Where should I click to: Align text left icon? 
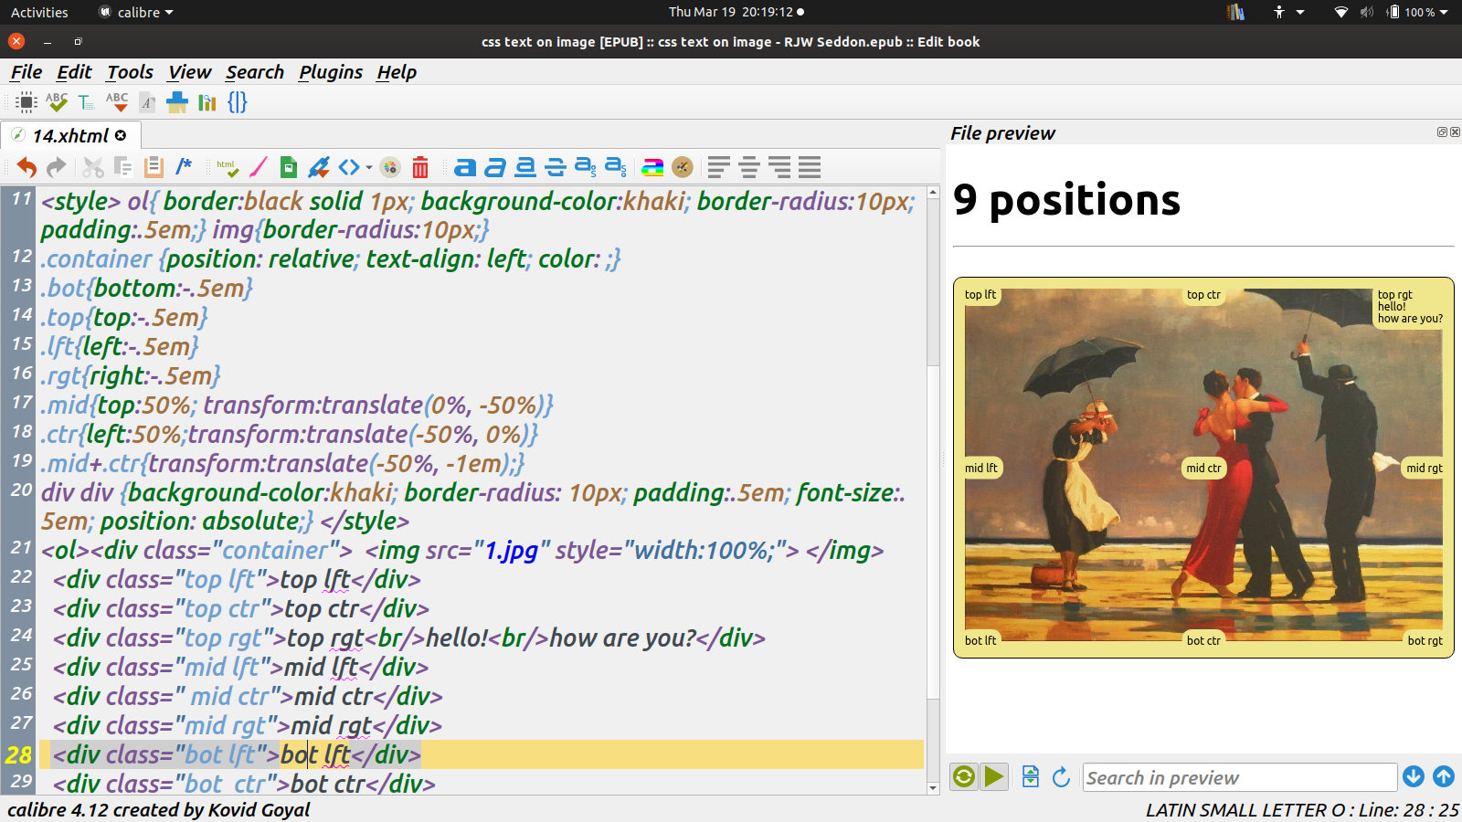pos(719,167)
